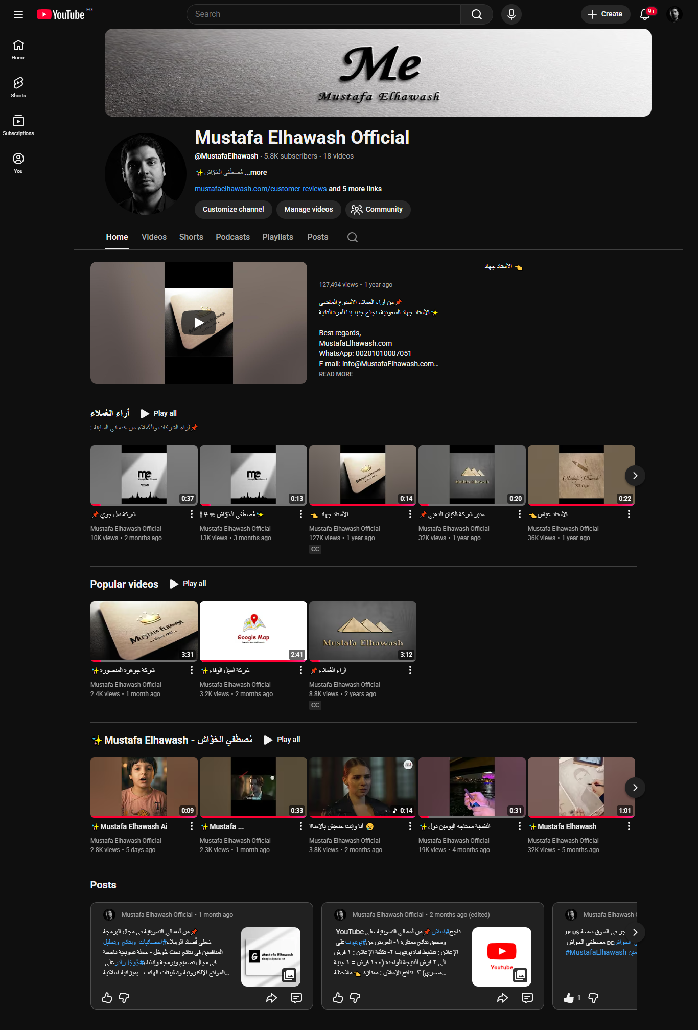698x1030 pixels.
Task: Expand featured video description via READ MORE
Action: (x=336, y=374)
